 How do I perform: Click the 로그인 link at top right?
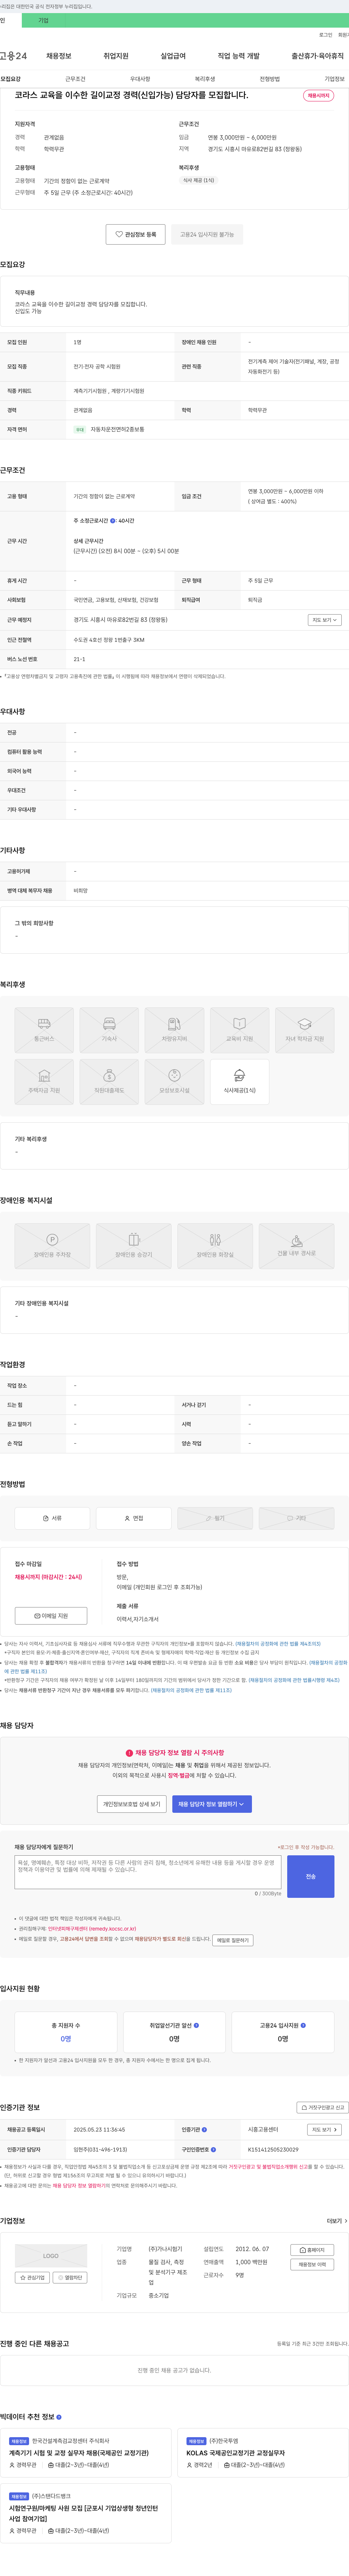point(326,35)
